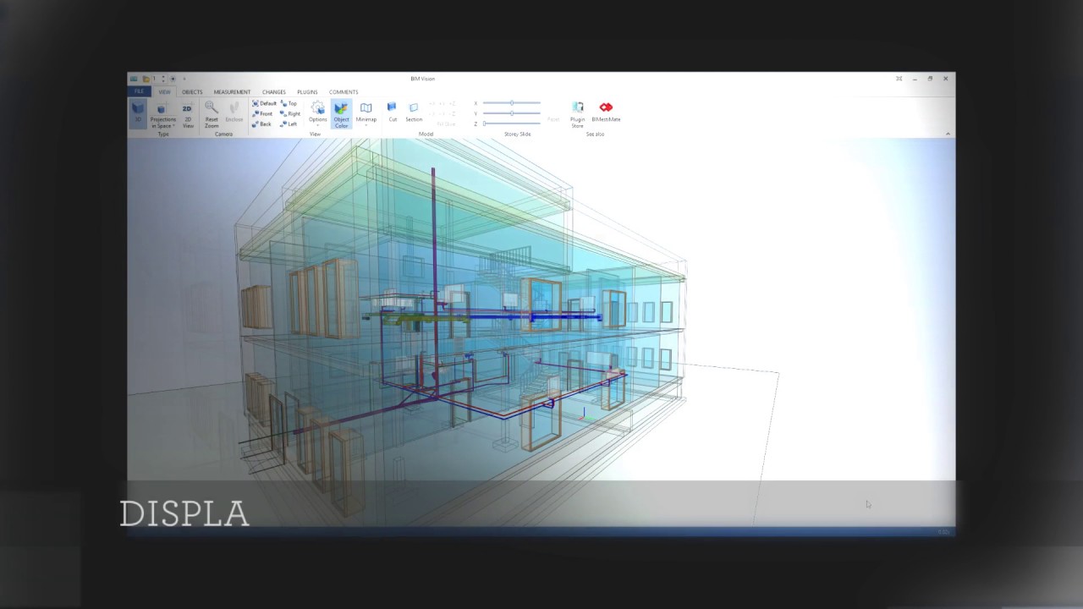Click the X storey slide slider
The height and width of the screenshot is (609, 1083).
point(512,103)
